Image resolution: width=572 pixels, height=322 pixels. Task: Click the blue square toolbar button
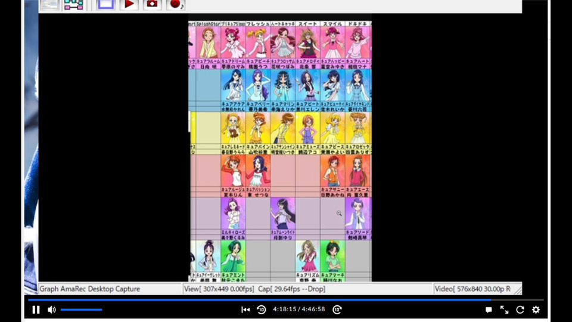106,4
